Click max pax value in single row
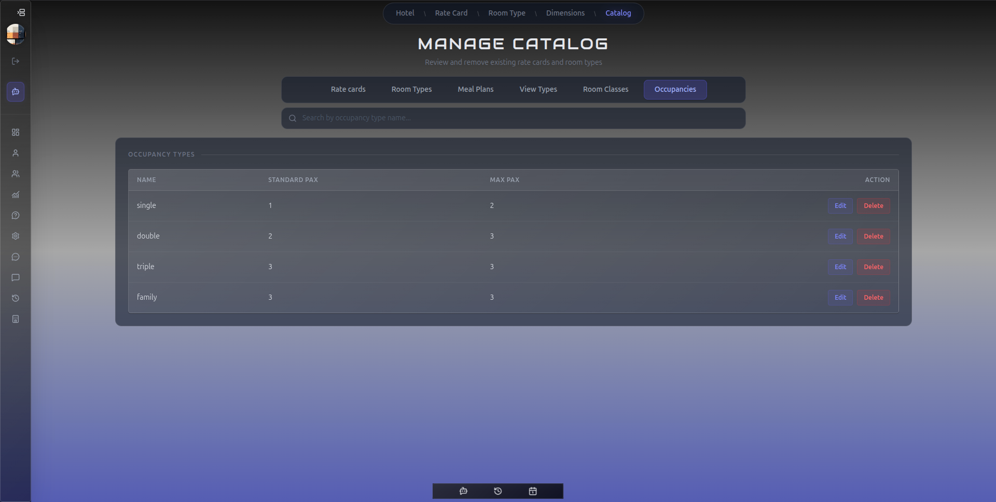This screenshot has width=996, height=502. tap(492, 206)
